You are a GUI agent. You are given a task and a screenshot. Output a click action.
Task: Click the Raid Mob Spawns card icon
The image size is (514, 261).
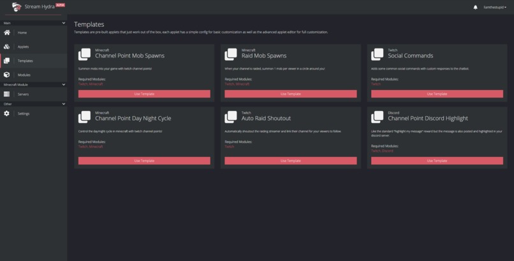(x=231, y=54)
